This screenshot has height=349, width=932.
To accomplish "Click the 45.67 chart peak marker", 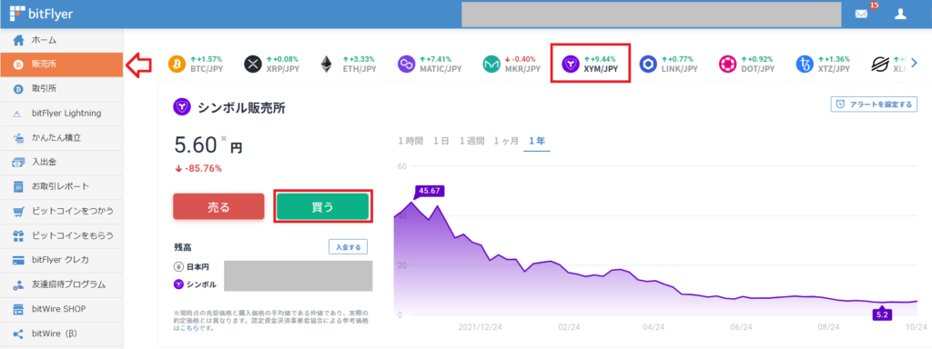I will click(430, 191).
